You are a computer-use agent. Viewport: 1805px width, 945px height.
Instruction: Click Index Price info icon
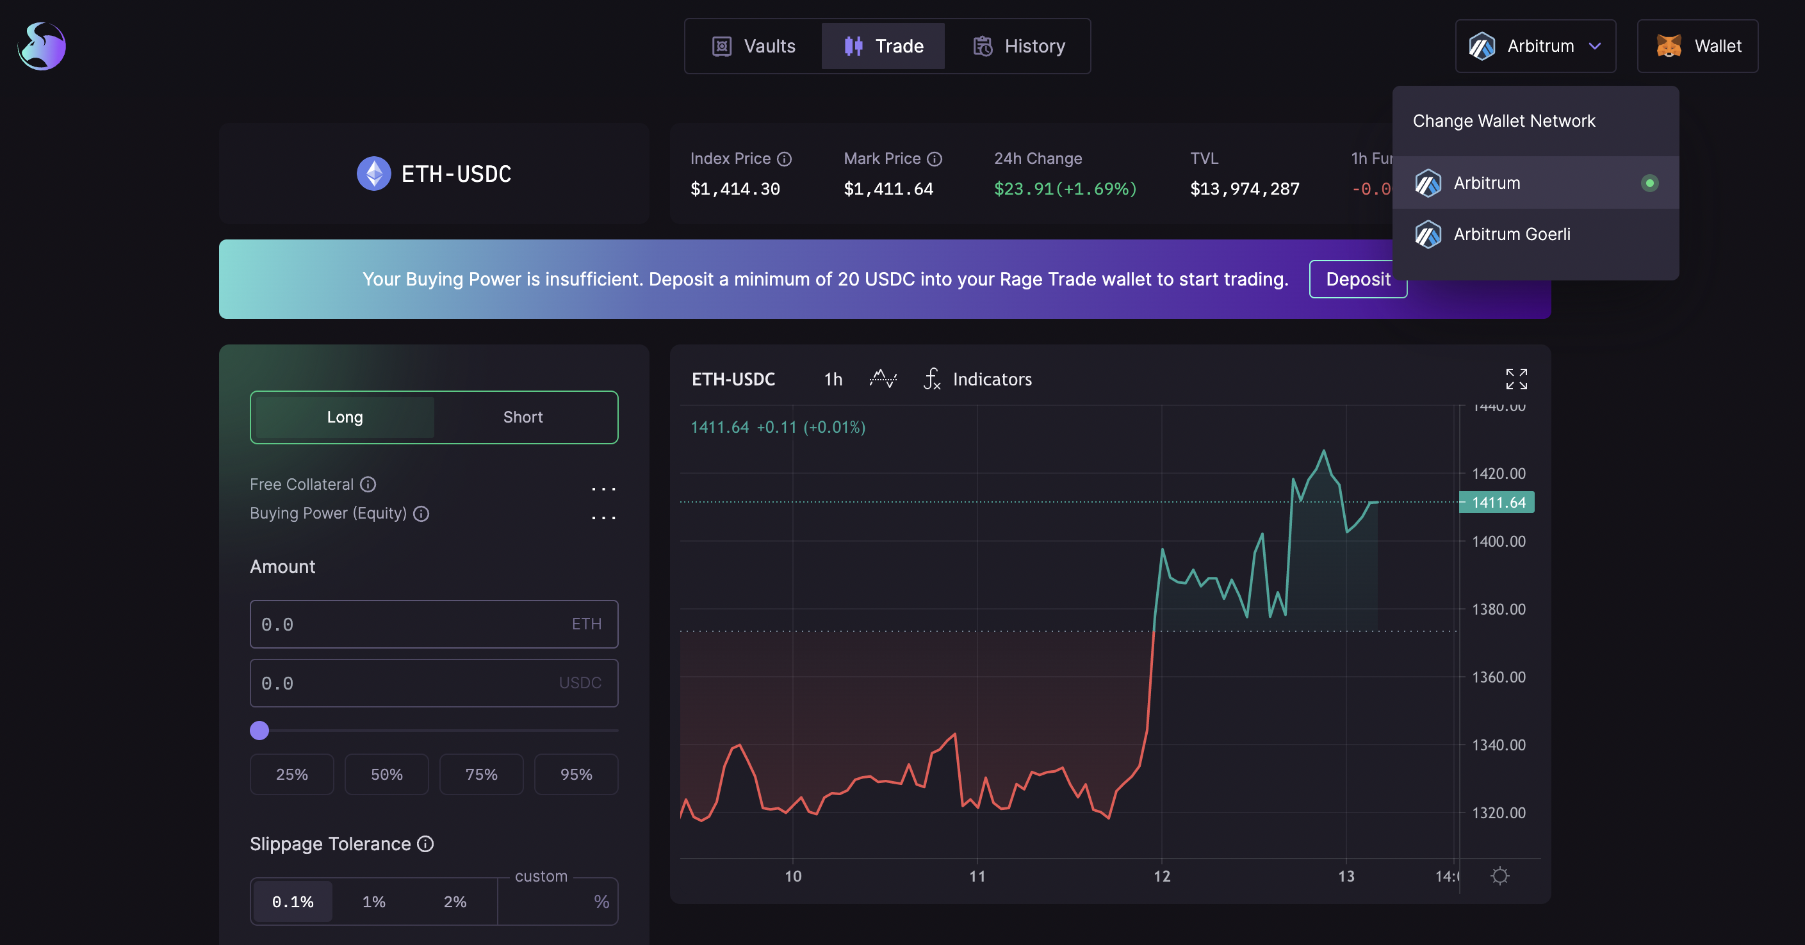[785, 159]
